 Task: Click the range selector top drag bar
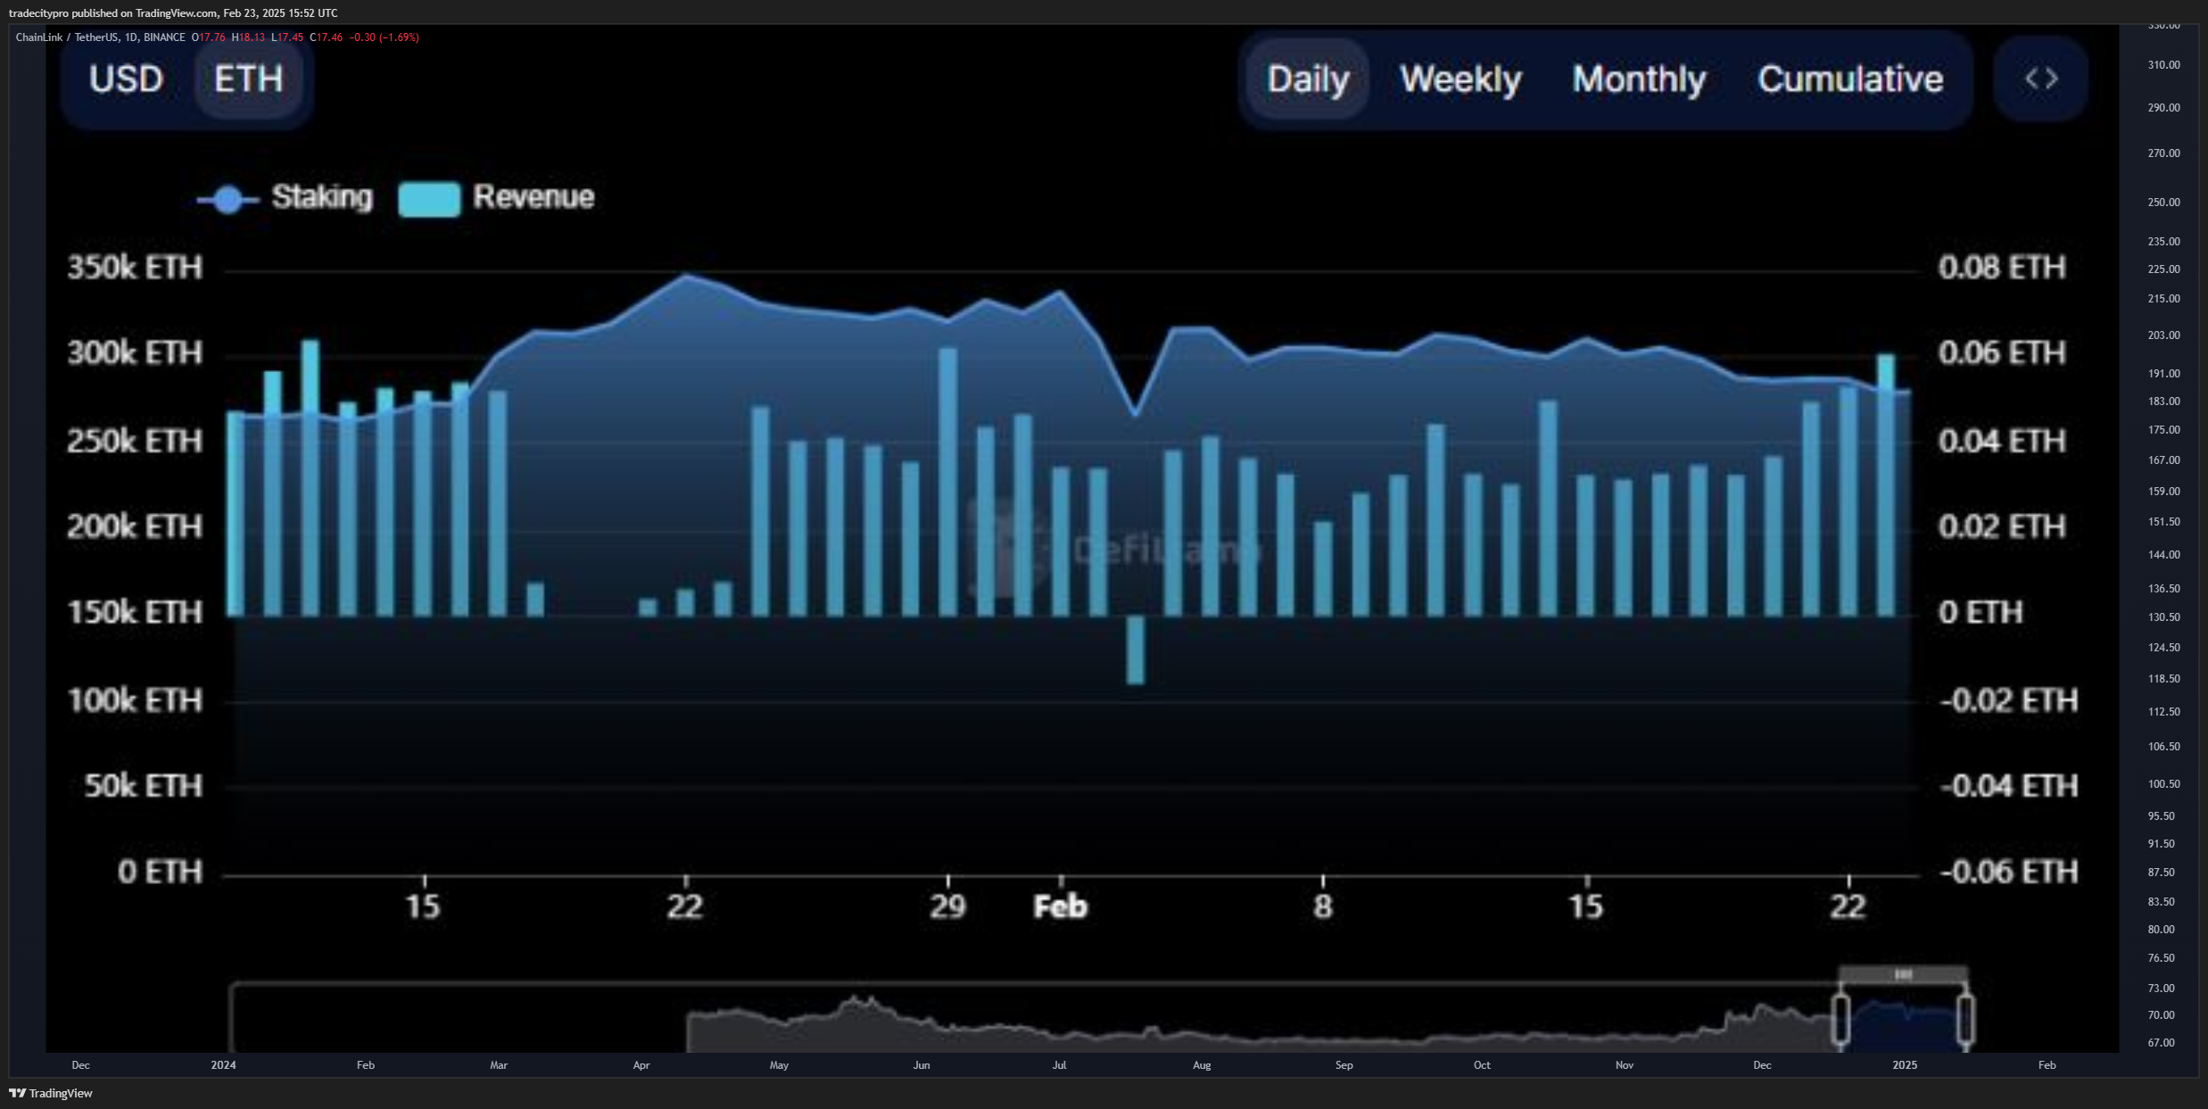(1903, 974)
